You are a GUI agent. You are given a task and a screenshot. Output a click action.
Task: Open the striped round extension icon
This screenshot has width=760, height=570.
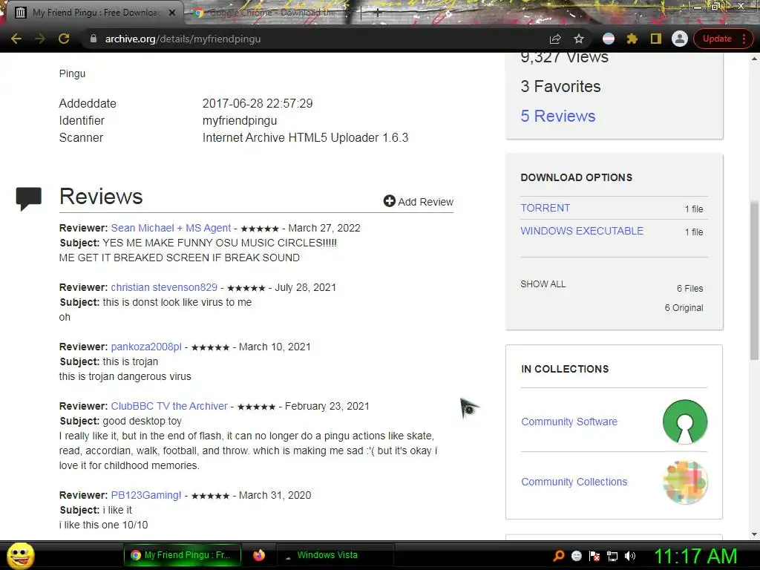click(609, 39)
